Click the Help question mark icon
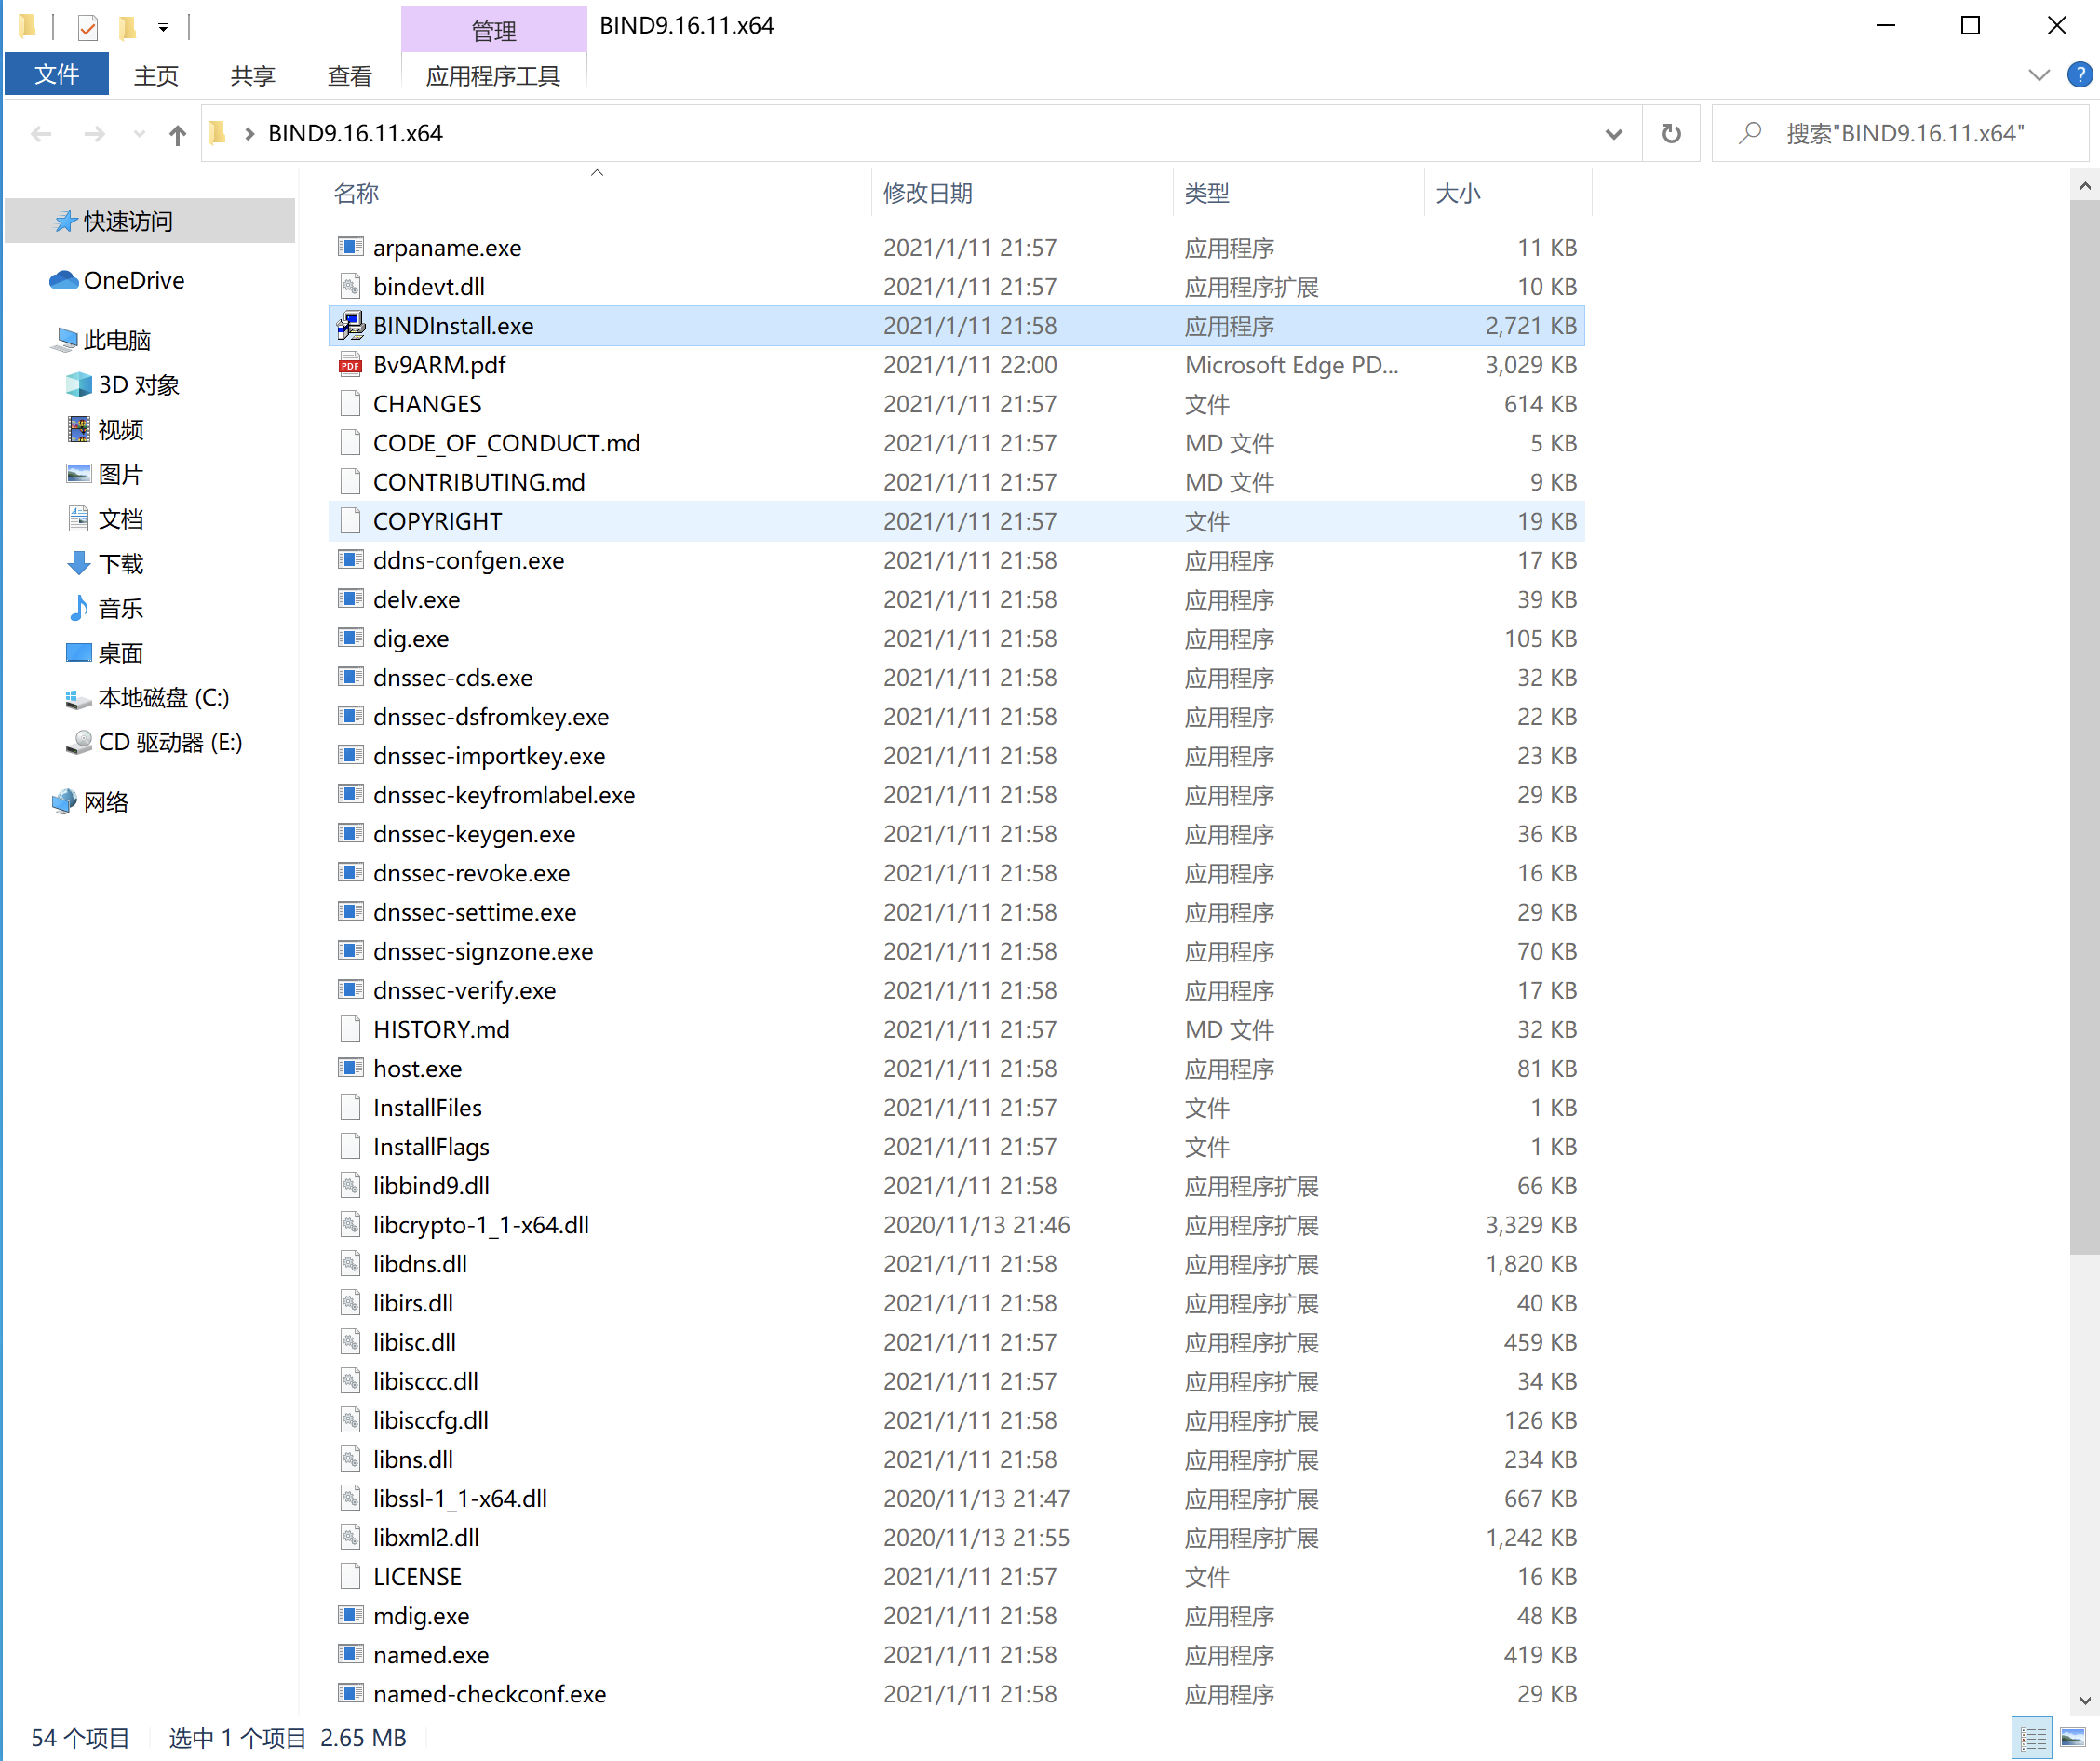The width and height of the screenshot is (2100, 1761). click(x=2080, y=75)
